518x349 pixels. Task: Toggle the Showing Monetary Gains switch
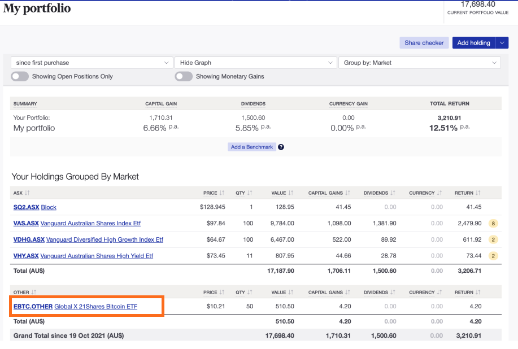point(184,76)
